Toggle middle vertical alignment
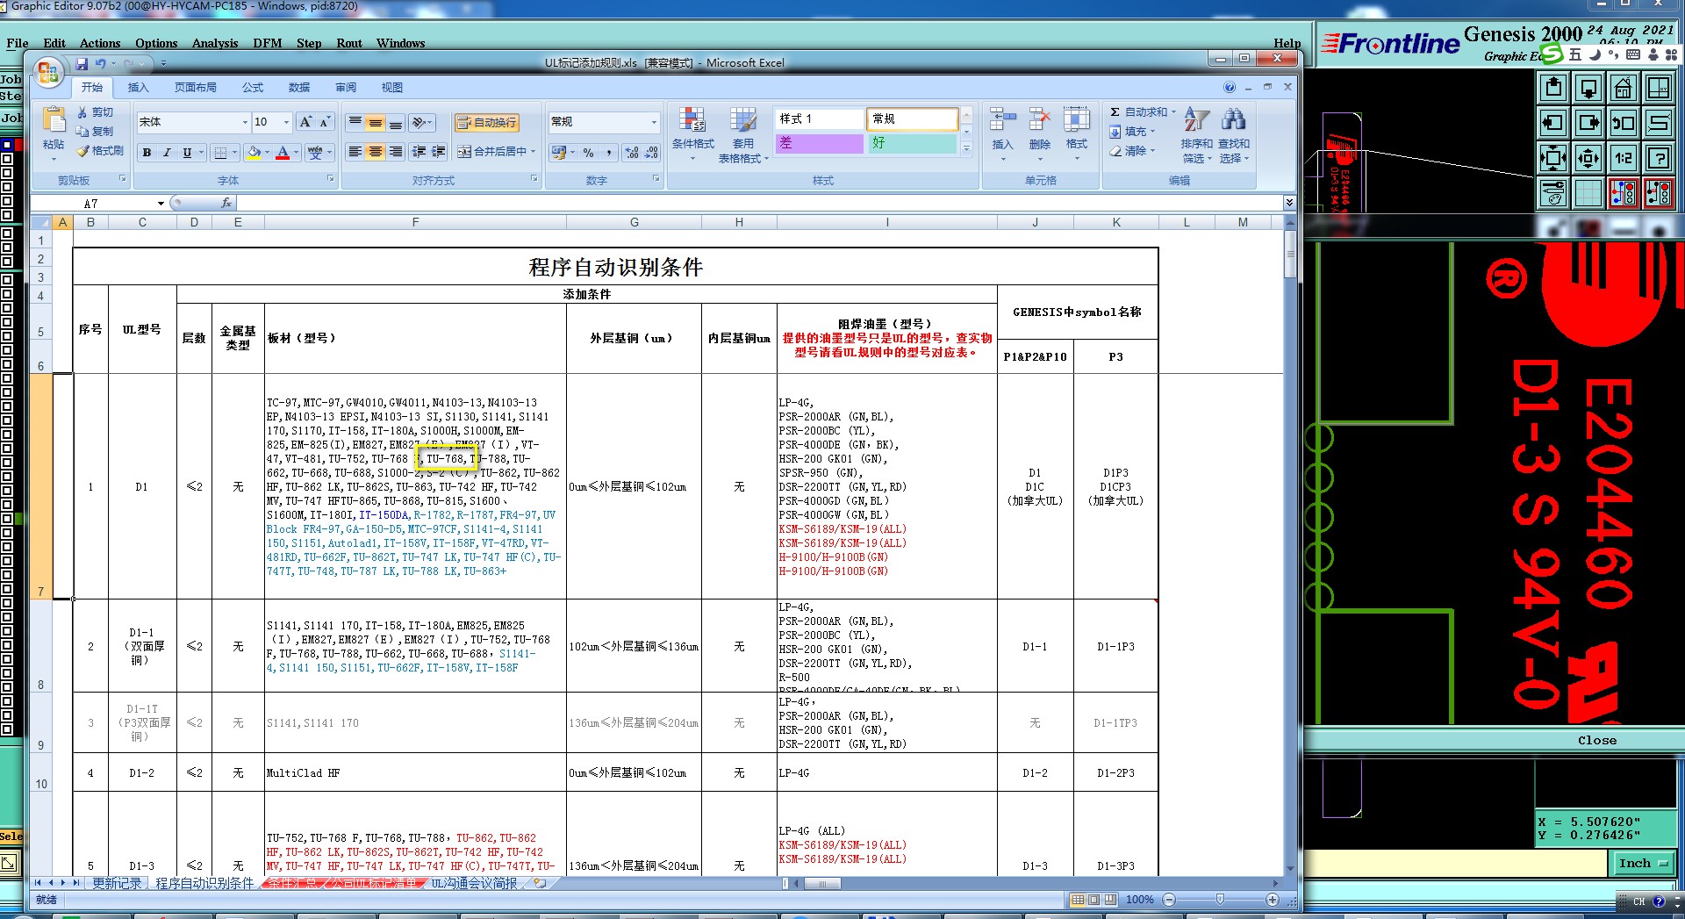 coord(376,122)
